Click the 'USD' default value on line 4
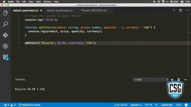This screenshot has height=107, width=191. click(x=147, y=28)
